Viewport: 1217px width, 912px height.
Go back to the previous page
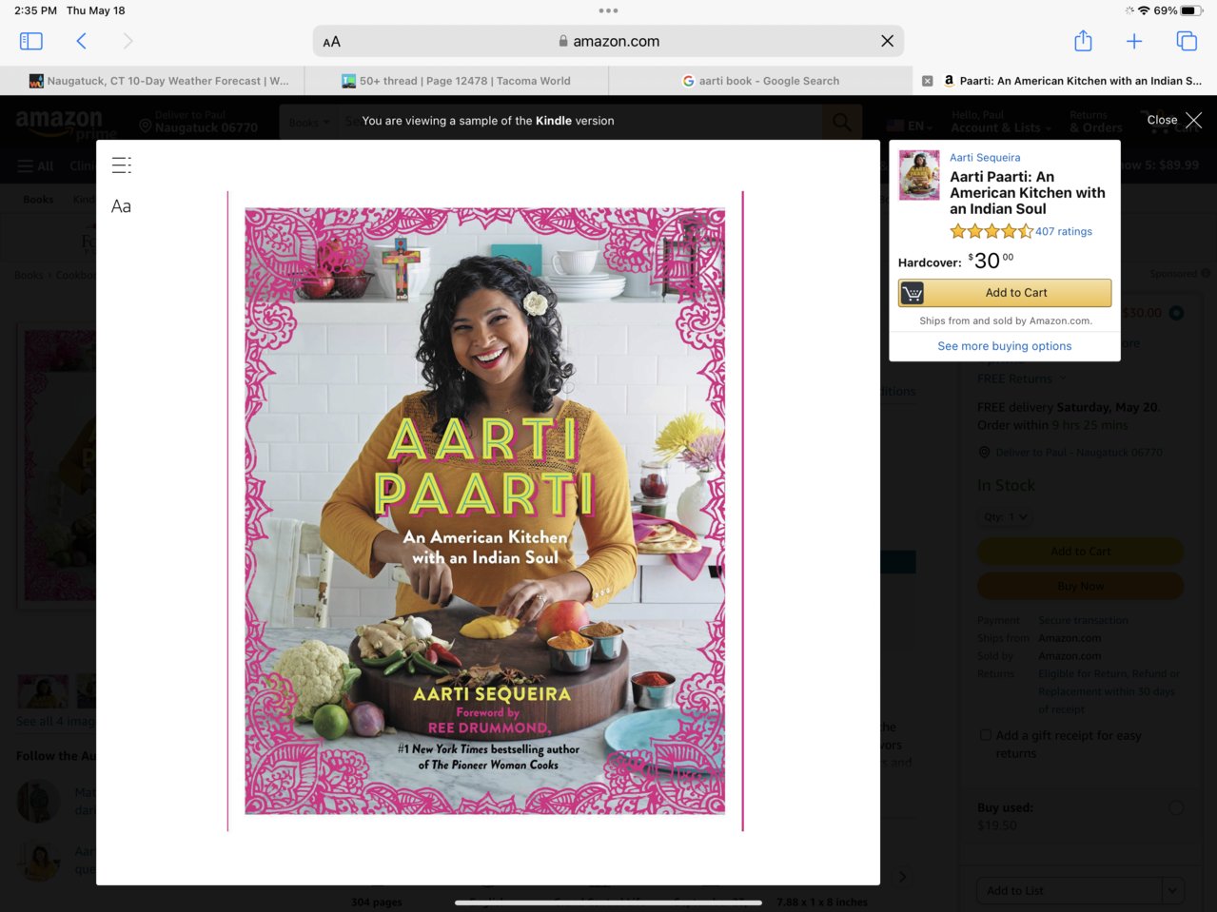81,41
